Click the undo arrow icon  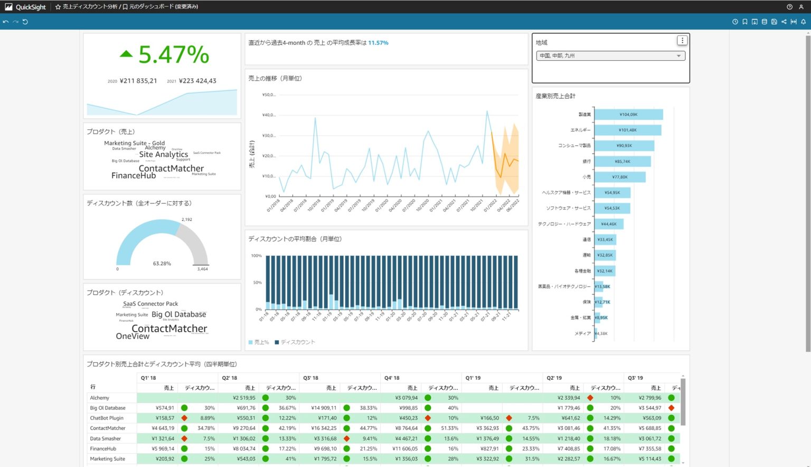[5, 22]
